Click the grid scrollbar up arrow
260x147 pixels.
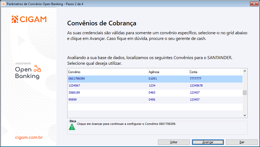(245, 71)
